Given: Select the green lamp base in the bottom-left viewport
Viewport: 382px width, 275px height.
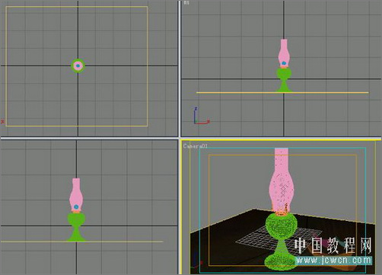Looking at the screenshot, I should 76,227.
